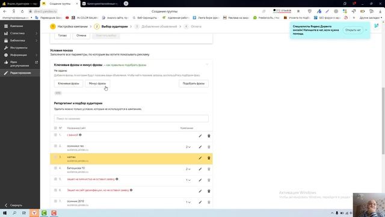Edit the highlighted row 3 with pencil icon

200,158
